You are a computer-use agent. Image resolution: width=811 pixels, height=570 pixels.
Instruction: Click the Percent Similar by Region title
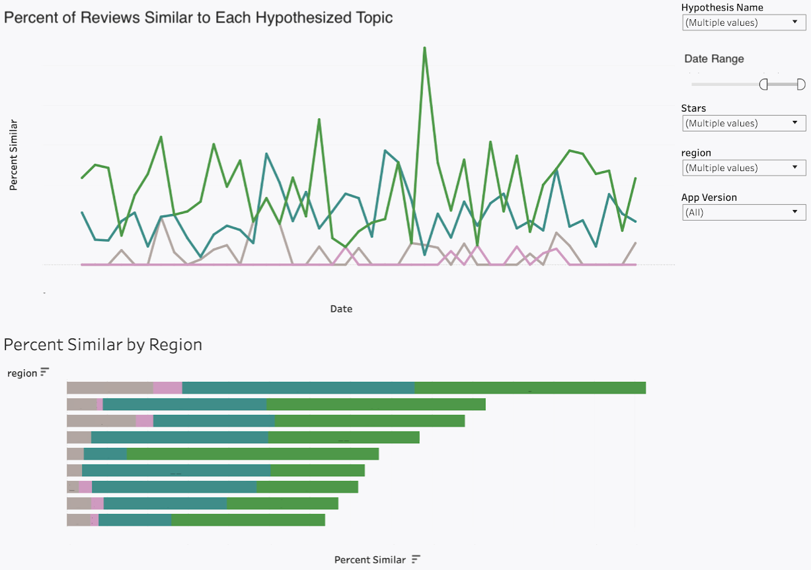(x=103, y=345)
